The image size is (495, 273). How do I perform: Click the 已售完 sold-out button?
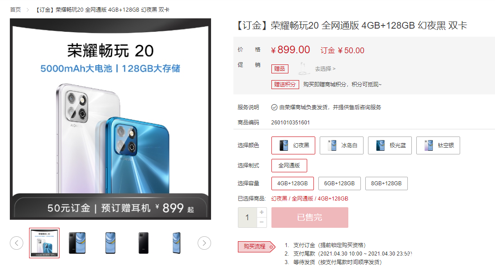click(310, 218)
